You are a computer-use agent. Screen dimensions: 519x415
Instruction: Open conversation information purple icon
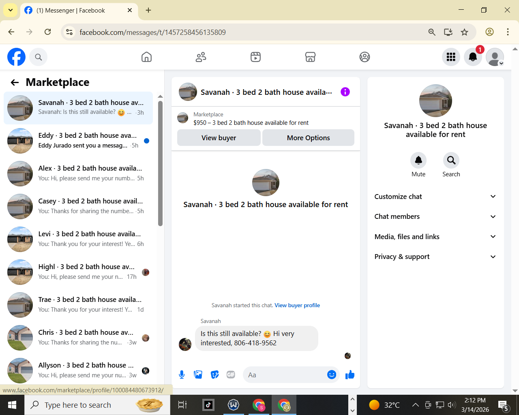coord(345,92)
